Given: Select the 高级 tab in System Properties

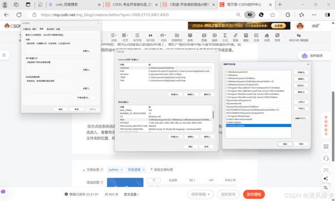Looking at the screenshot, I should [41, 29].
